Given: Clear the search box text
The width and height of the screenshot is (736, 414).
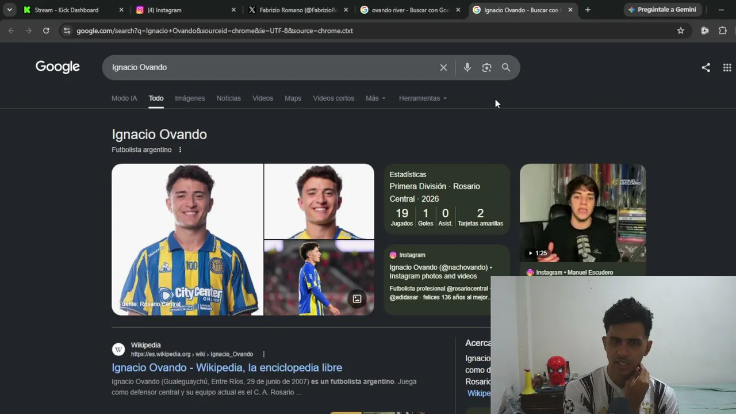Looking at the screenshot, I should (x=443, y=67).
